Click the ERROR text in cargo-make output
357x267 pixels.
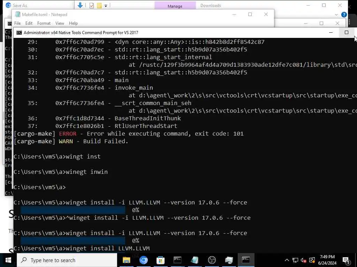68,133
